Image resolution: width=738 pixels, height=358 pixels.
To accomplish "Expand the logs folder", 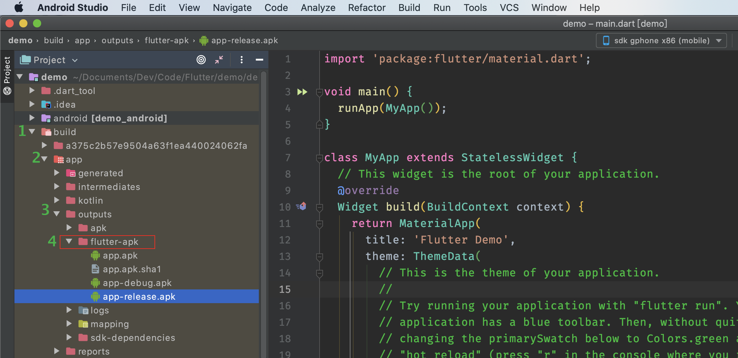I will [69, 310].
